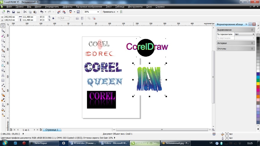The height and width of the screenshot is (146, 260).
Task: Open the Welcome screen icon
Action: [78, 12]
